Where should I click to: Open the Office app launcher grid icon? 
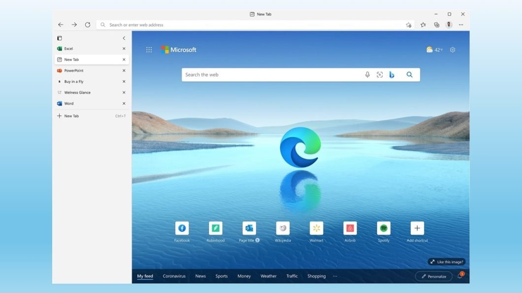149,49
